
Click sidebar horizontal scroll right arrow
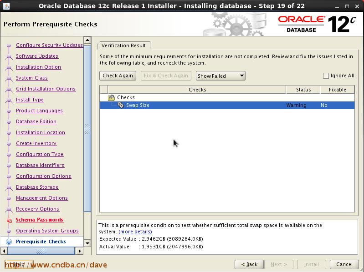pyautogui.click(x=79, y=251)
